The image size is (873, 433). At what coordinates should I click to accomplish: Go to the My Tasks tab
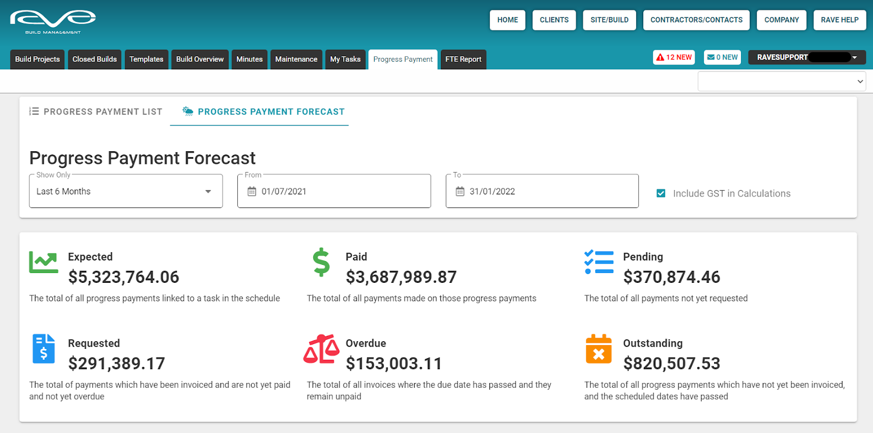[x=345, y=60]
